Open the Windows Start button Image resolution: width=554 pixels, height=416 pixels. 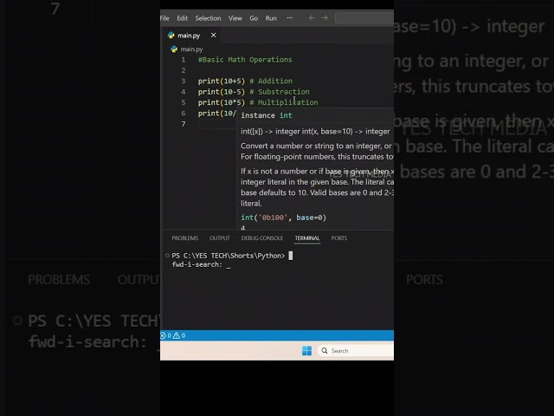(x=306, y=350)
